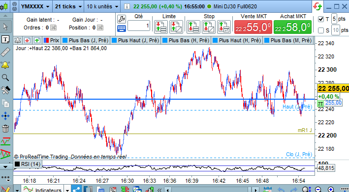The width and height of the screenshot is (349, 192).
Task: Click the trash can delete tool
Action: coord(5,129)
